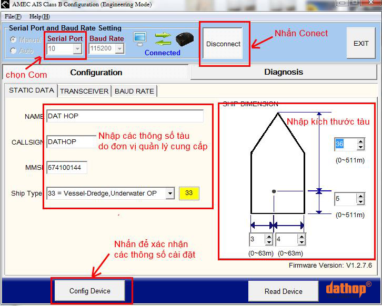
Task: Switch to the Diagnosis tab
Action: point(284,72)
